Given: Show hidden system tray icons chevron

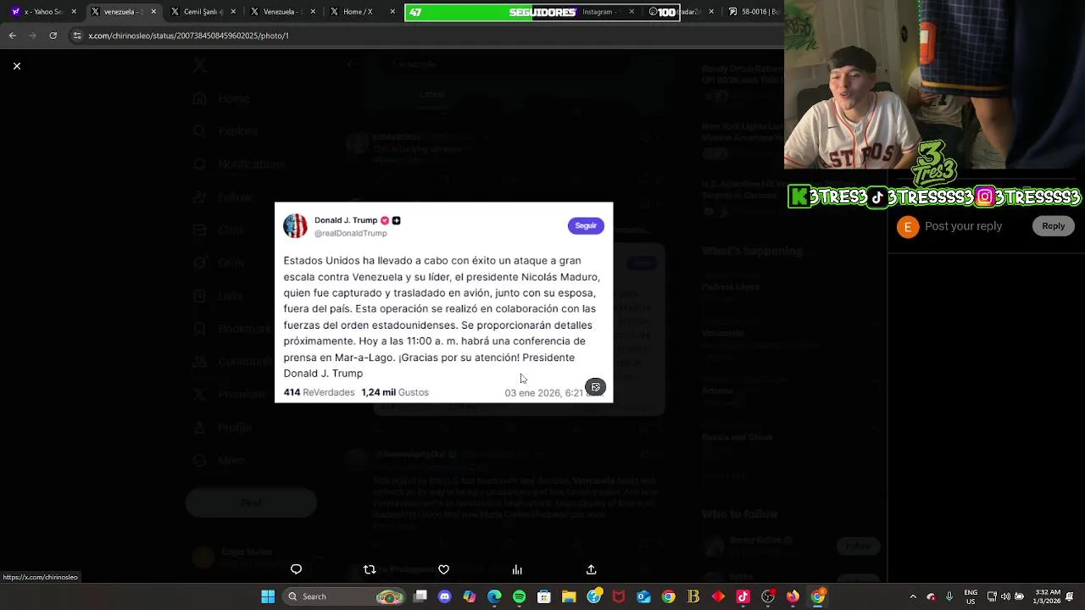Looking at the screenshot, I should click(x=913, y=596).
